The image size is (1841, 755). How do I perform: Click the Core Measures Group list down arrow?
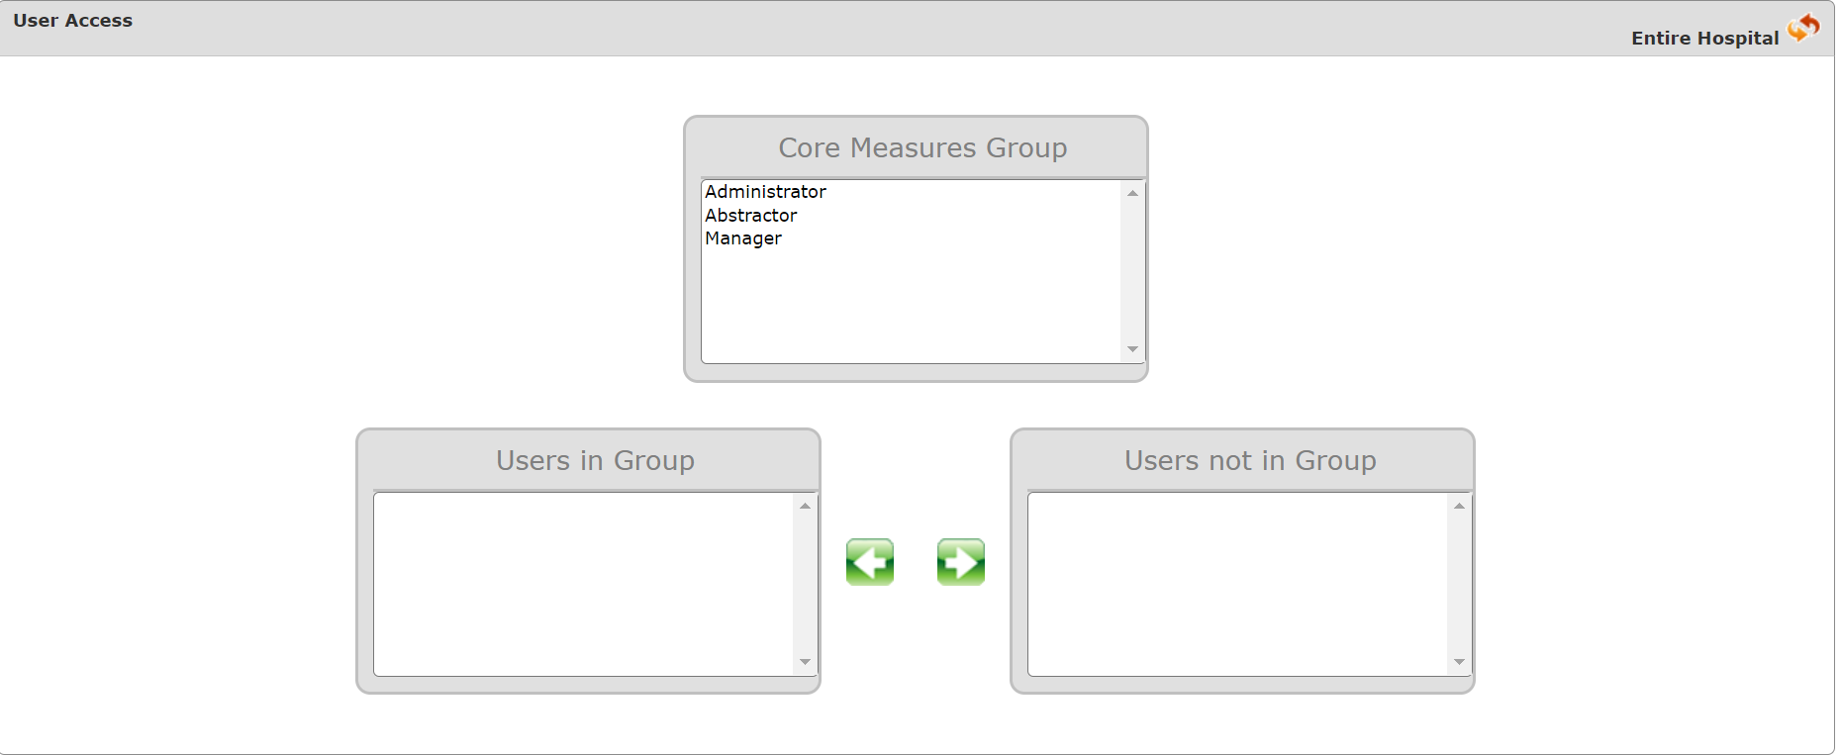(x=1133, y=349)
